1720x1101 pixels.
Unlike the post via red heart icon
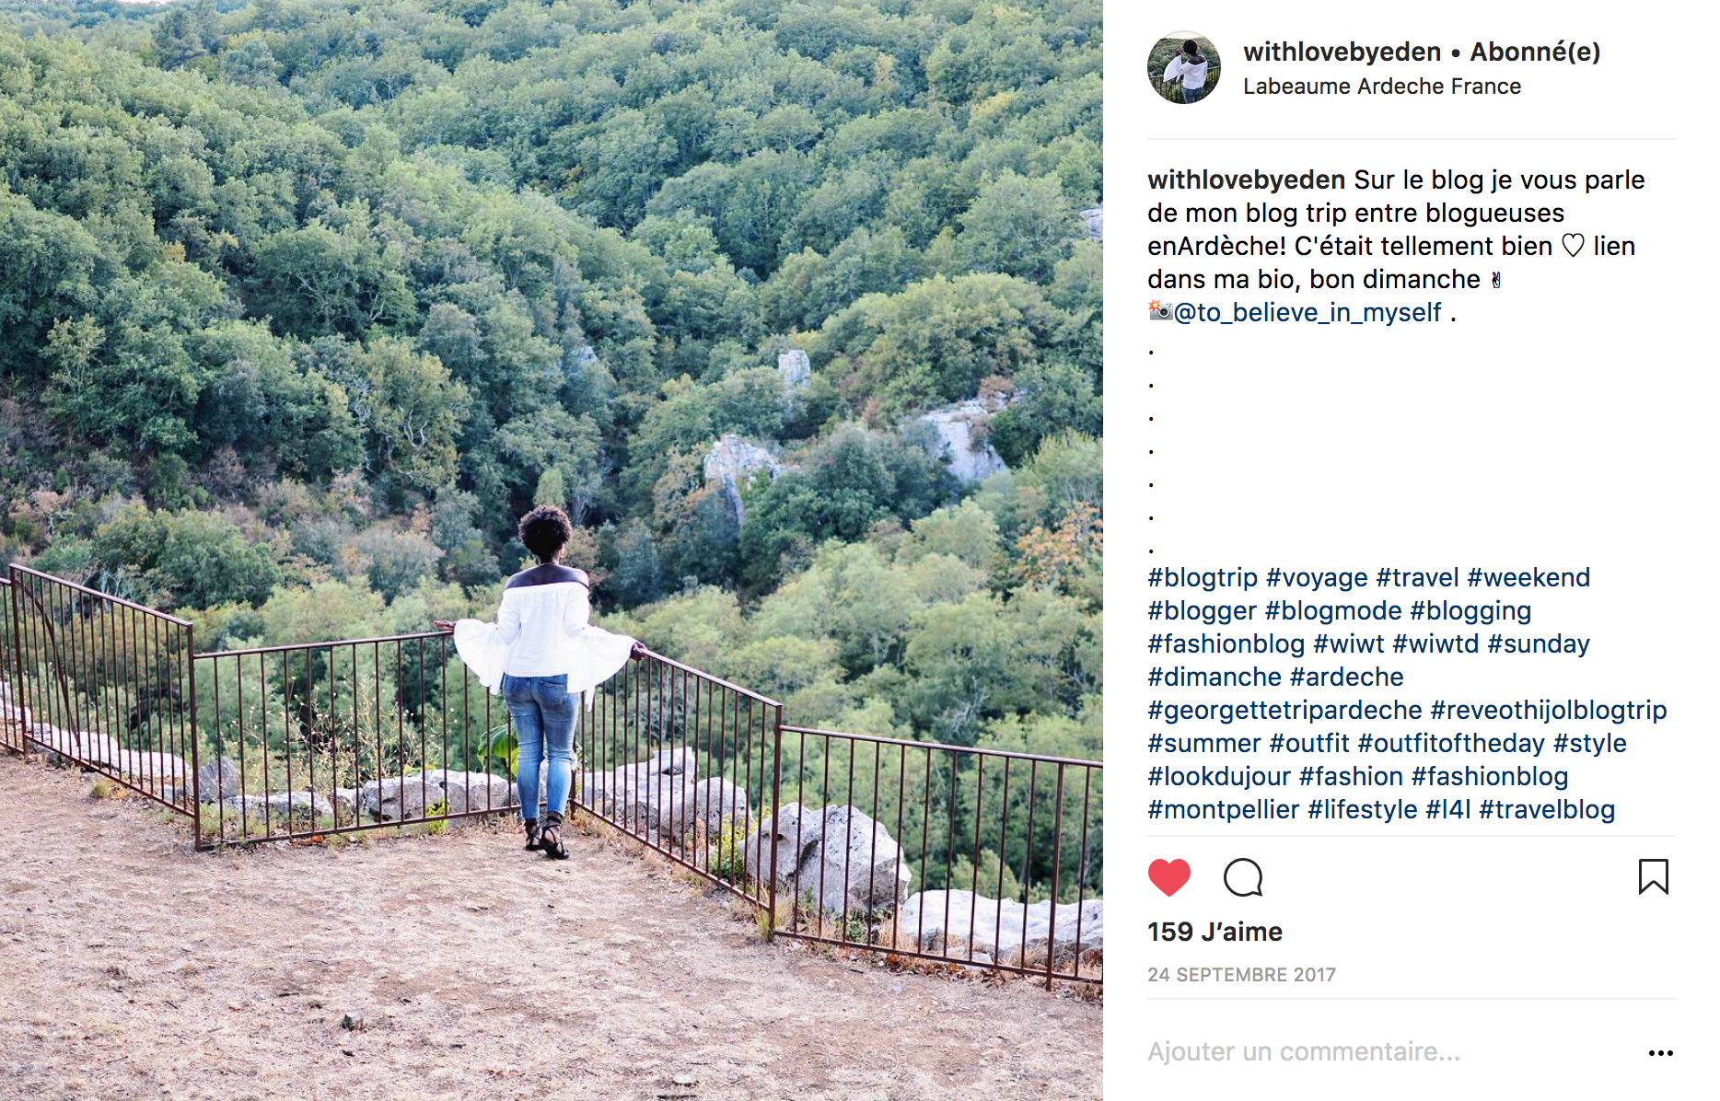[1169, 877]
